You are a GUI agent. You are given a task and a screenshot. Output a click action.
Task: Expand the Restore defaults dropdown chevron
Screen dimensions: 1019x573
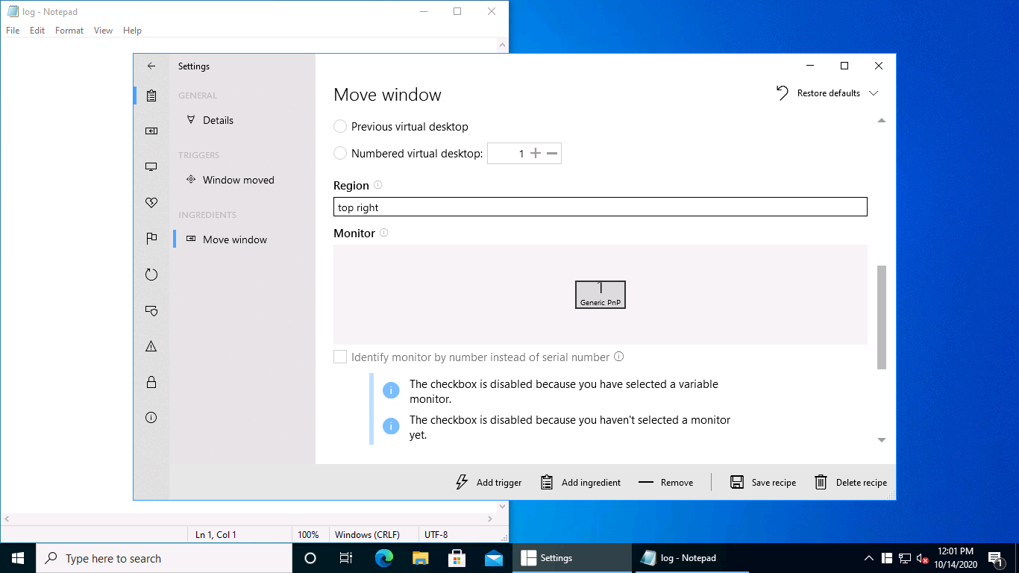(874, 93)
